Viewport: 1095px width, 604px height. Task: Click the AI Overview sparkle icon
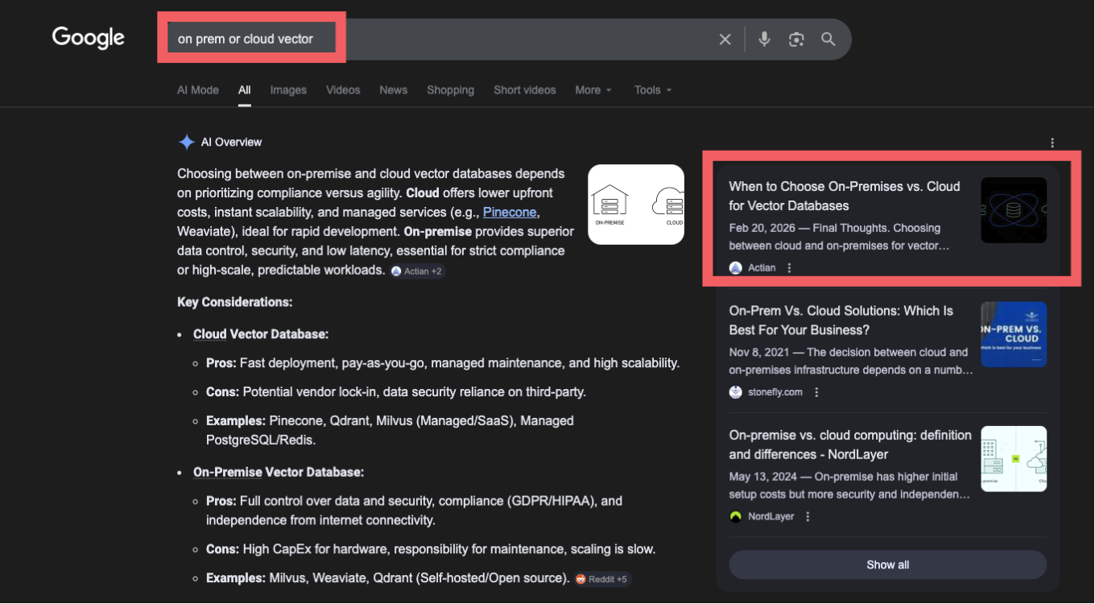[x=186, y=143]
